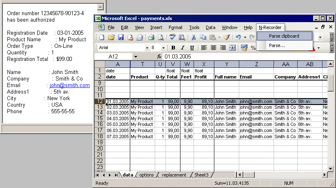The height and width of the screenshot is (188, 336).
Task: Click first sheet tab scroll arrow
Action: click(97, 175)
